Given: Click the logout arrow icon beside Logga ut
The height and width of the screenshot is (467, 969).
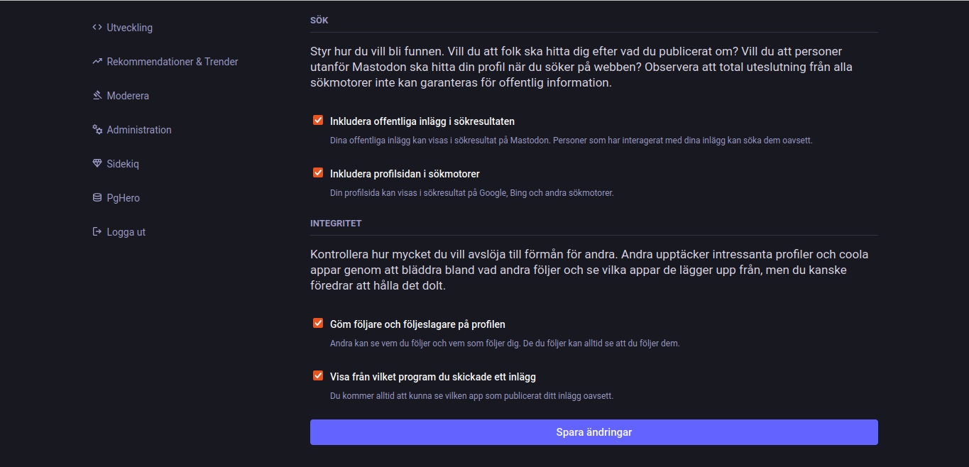Looking at the screenshot, I should (x=97, y=231).
